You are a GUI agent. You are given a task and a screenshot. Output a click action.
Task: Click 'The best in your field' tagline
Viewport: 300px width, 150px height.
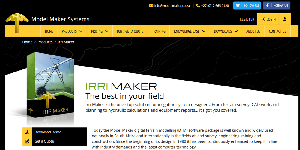coord(125,96)
